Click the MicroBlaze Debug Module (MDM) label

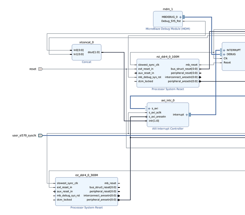coord(168,29)
